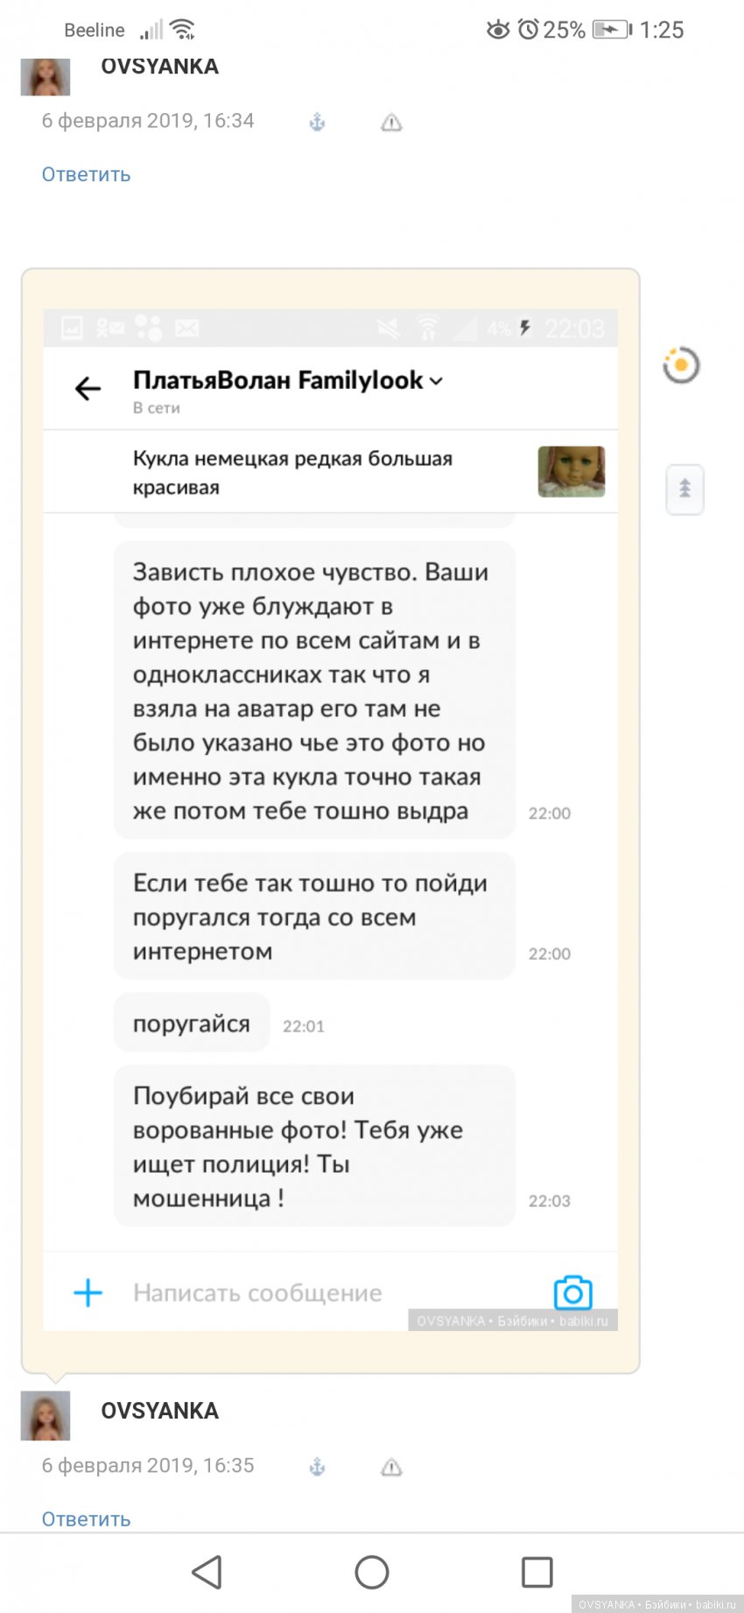Viewport: 744px width, 1613px height.
Task: Tap the anchor icon beside 16:35 date
Action: (x=317, y=1467)
